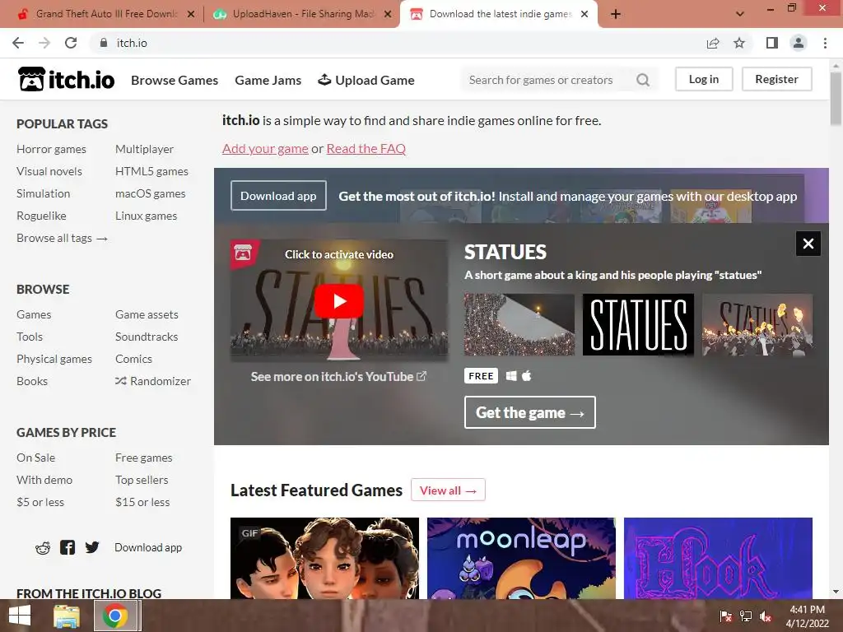Open Visual novels tag
The width and height of the screenshot is (843, 632).
[x=49, y=171]
